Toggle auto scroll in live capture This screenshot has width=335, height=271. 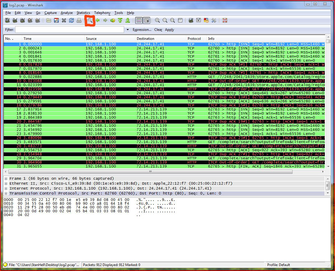pyautogui.click(x=146, y=21)
